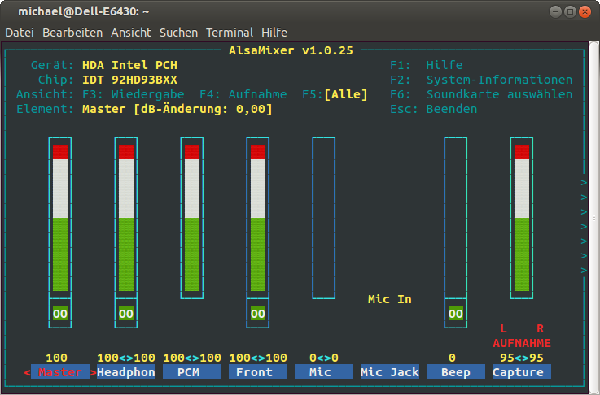Click the empty Beep volume bar
600x395 pixels.
pyautogui.click(x=455, y=218)
